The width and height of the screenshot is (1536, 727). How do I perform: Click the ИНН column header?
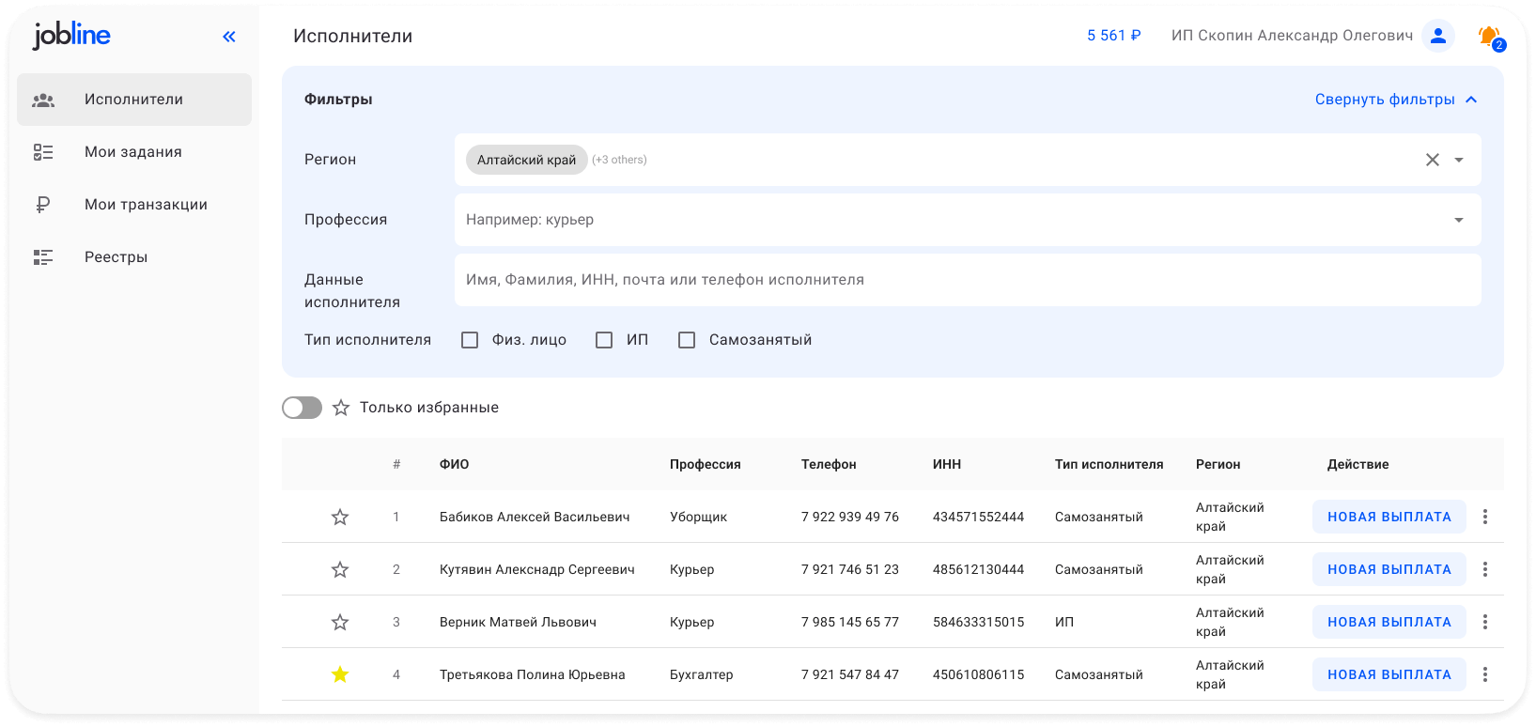coord(947,464)
